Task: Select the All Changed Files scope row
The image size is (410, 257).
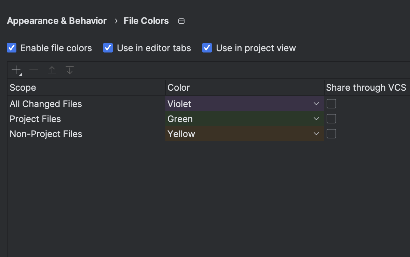Action: coord(46,104)
